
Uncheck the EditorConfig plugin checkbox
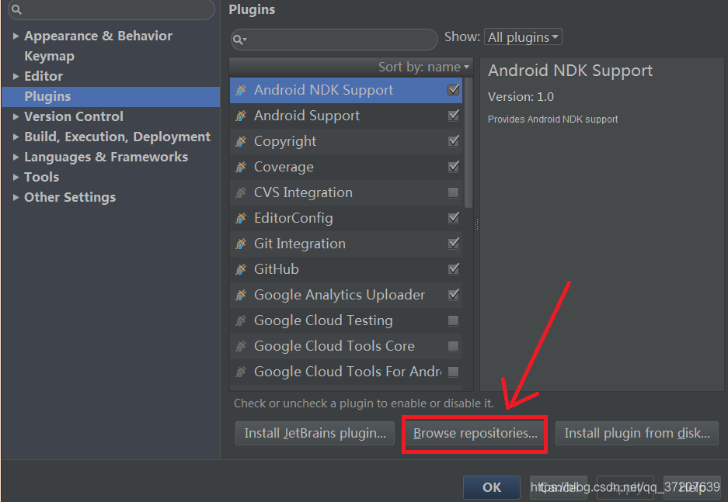point(454,217)
